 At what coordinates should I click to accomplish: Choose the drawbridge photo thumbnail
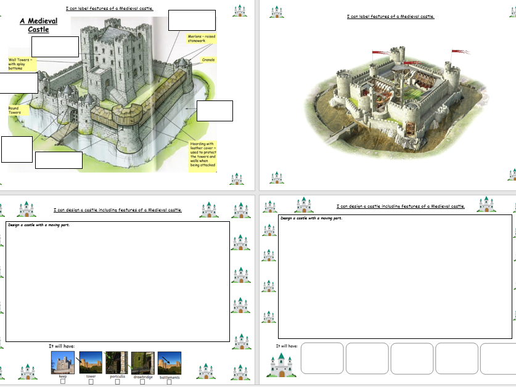point(143,363)
